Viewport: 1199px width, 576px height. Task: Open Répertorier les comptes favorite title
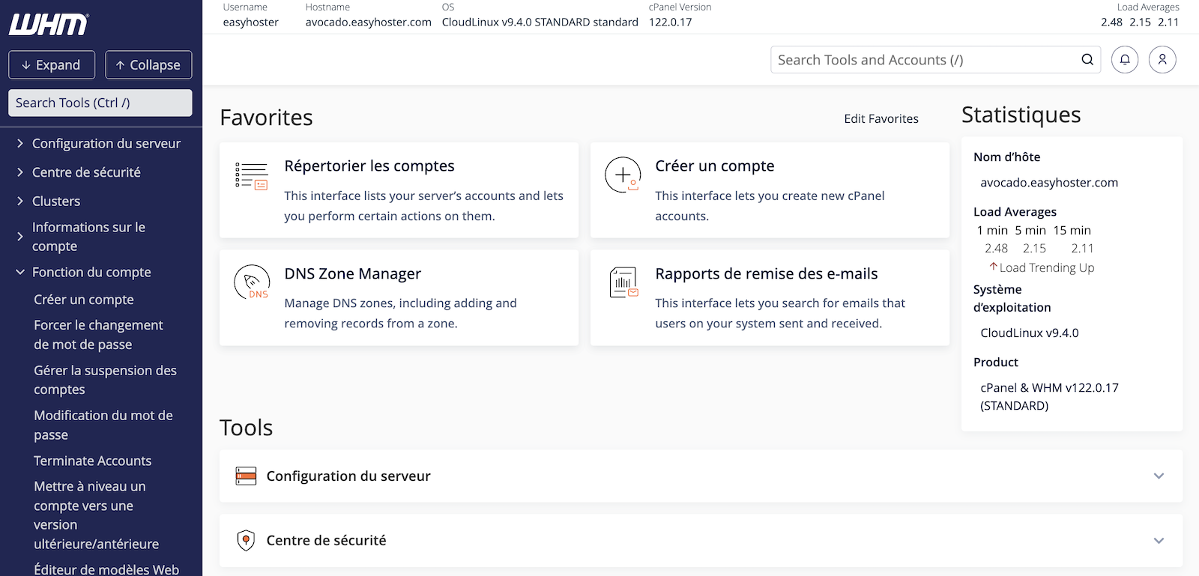coord(369,166)
